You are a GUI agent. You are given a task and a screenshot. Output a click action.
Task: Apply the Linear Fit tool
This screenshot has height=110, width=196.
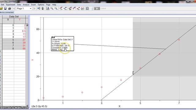pyautogui.click(x=78, y=9)
